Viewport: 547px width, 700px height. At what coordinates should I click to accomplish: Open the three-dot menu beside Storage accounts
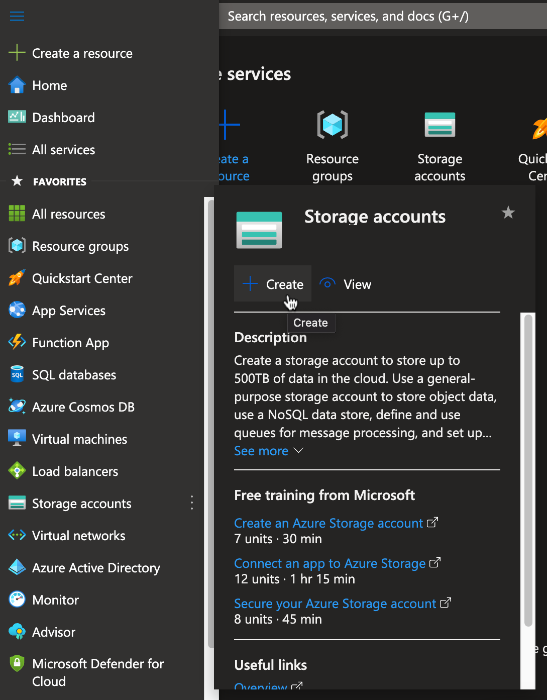192,503
